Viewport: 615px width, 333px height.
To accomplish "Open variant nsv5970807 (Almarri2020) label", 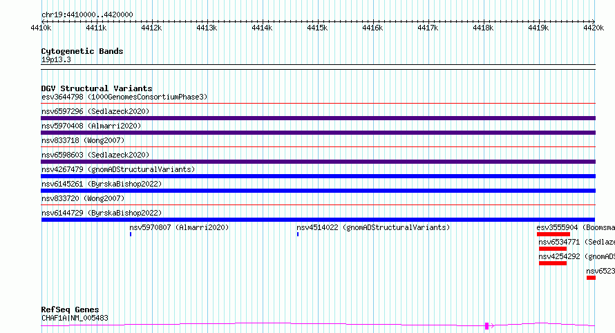I will coord(179,227).
